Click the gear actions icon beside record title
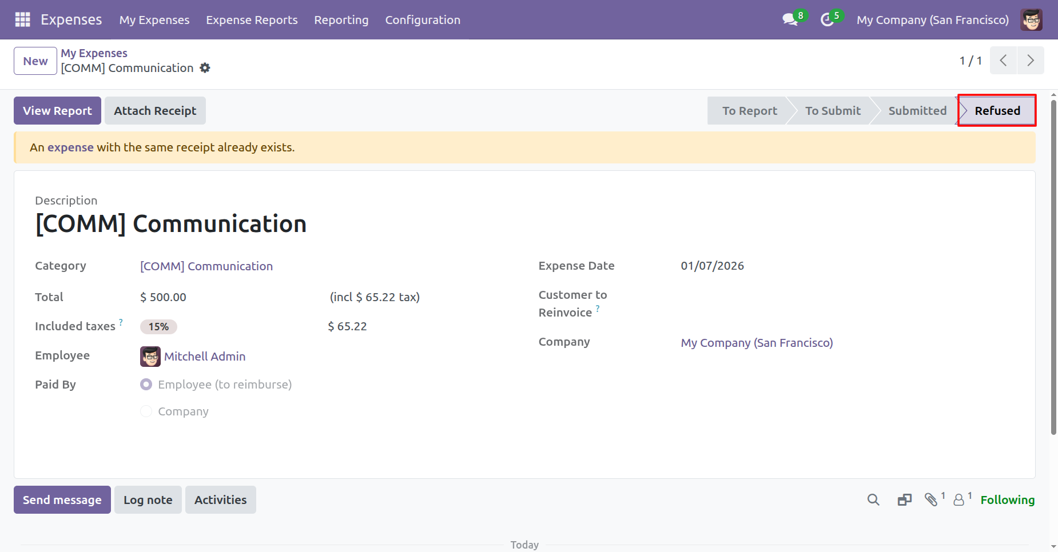Image resolution: width=1058 pixels, height=552 pixels. pos(205,68)
